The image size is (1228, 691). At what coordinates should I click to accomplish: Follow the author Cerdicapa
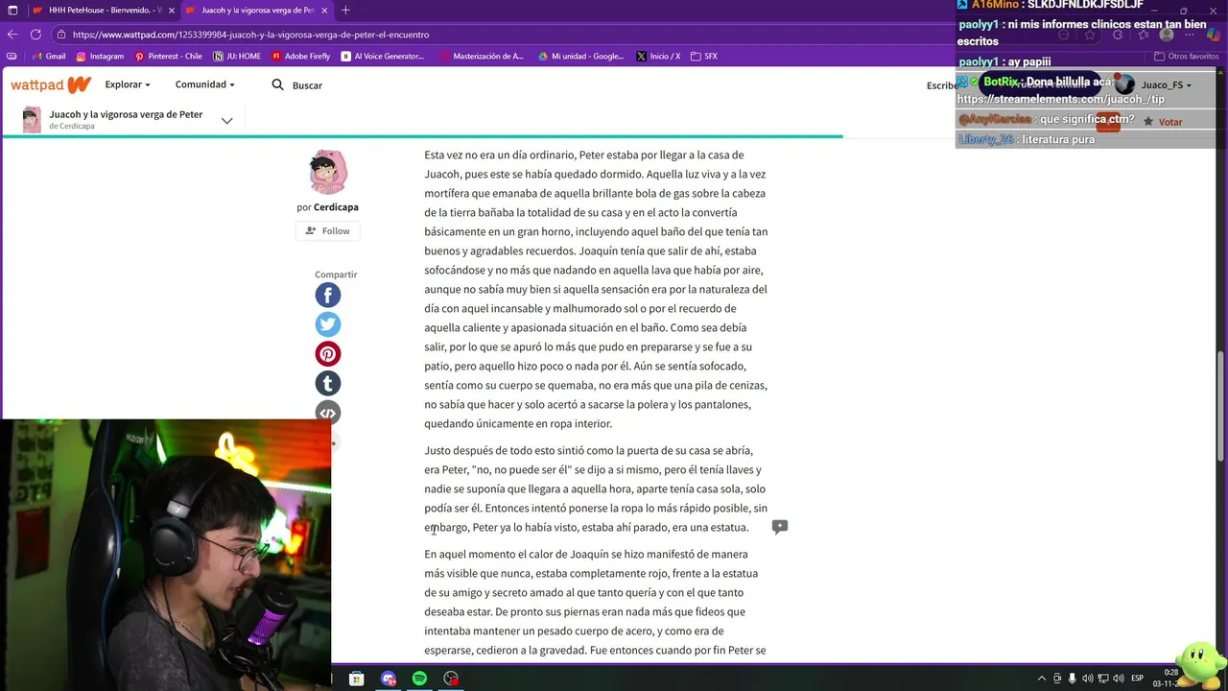click(328, 230)
